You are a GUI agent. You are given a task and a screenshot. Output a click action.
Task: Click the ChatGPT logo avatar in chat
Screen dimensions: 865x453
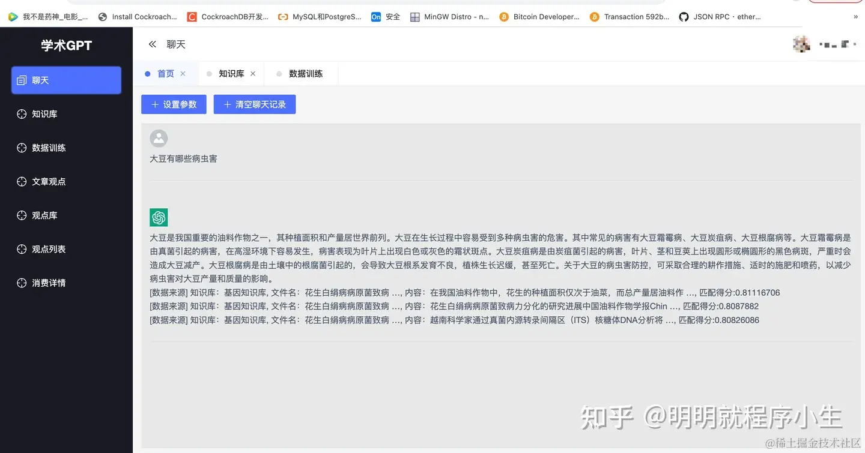coord(159,217)
